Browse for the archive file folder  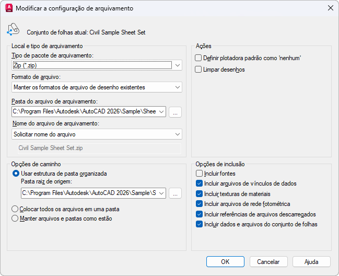coord(176,112)
